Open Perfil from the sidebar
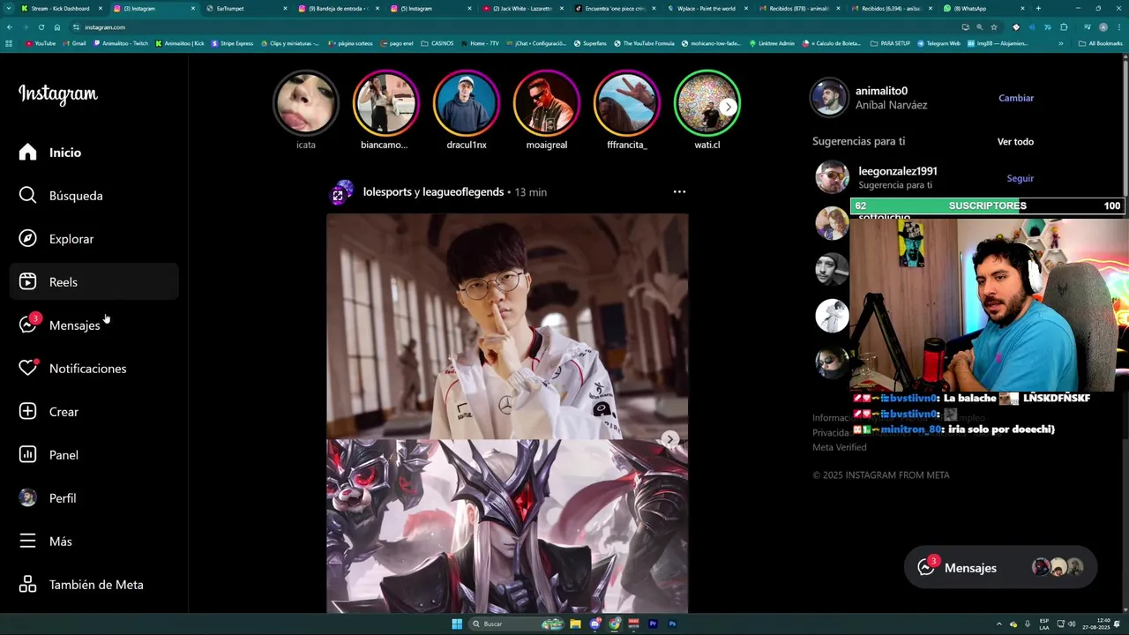 [93, 498]
